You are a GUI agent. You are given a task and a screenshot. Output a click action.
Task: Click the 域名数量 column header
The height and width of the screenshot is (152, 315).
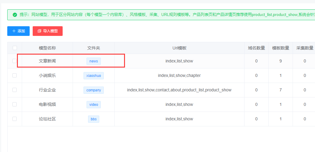[x=257, y=48]
